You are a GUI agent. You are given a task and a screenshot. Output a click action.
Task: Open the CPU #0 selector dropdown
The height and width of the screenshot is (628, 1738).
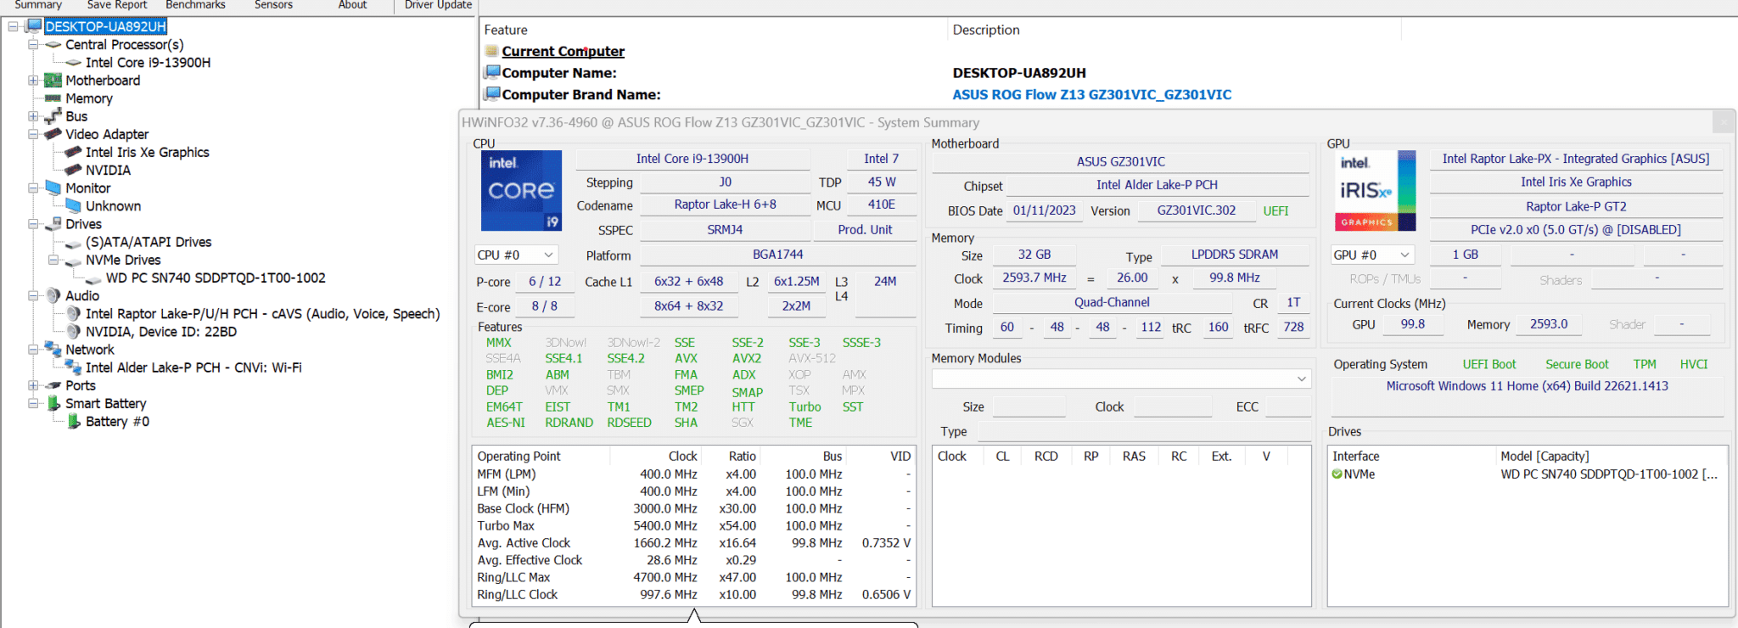click(515, 255)
